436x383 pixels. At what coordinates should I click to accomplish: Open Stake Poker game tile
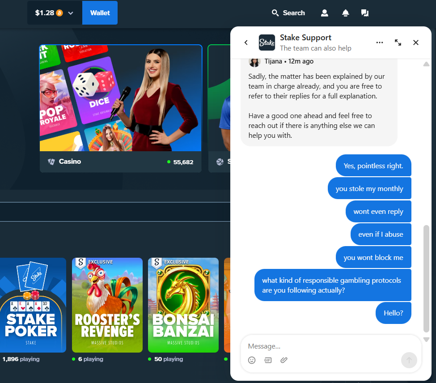(33, 305)
